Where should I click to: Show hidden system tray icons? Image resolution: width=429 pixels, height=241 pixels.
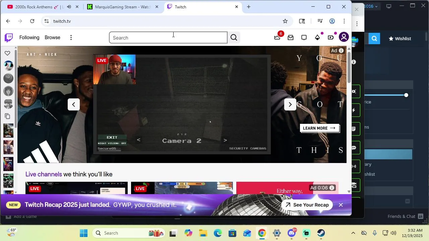[353, 233]
